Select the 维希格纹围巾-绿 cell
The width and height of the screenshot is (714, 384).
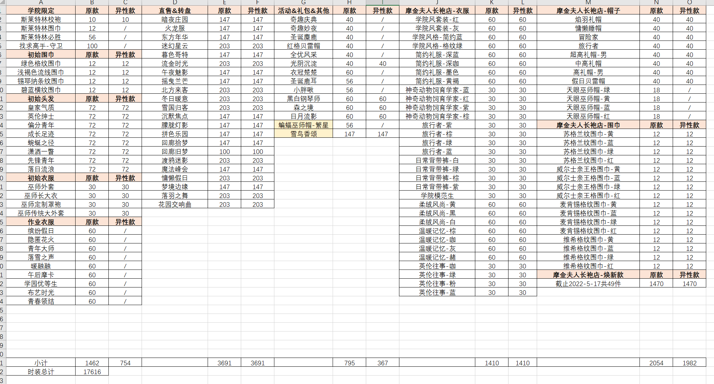[x=588, y=257]
